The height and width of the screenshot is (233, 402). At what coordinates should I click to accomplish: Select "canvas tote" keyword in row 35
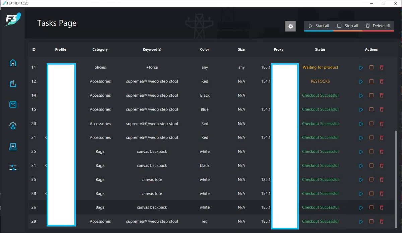coord(152,180)
